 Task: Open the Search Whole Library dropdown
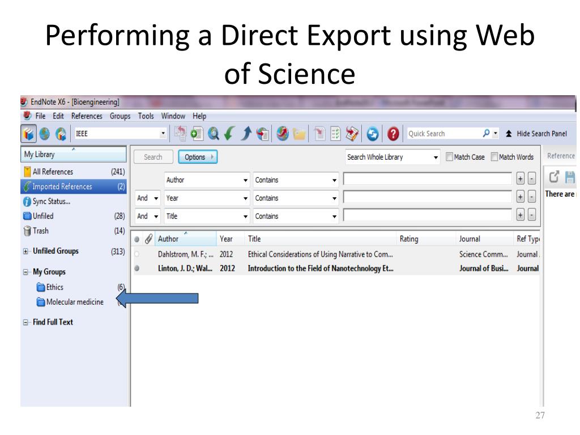pyautogui.click(x=436, y=157)
